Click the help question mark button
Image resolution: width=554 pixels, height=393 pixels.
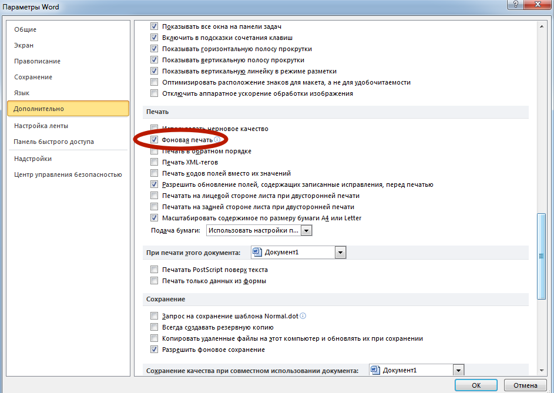(516, 4)
